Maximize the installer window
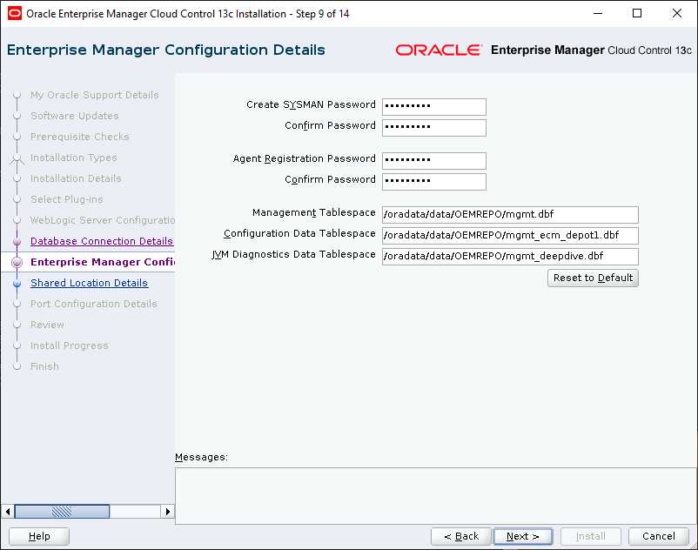The width and height of the screenshot is (698, 550). pyautogui.click(x=637, y=13)
